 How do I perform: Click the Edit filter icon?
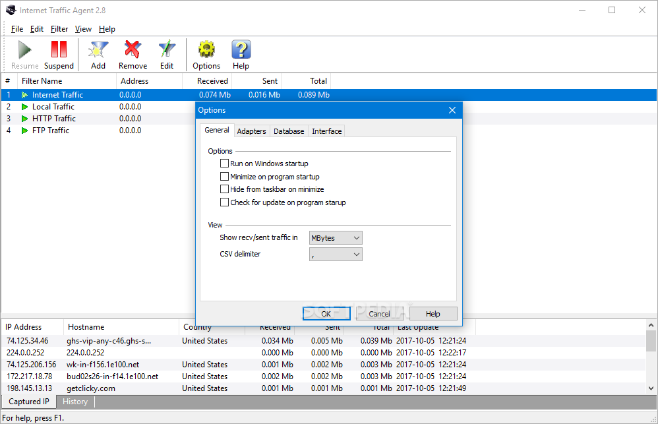[x=167, y=49]
